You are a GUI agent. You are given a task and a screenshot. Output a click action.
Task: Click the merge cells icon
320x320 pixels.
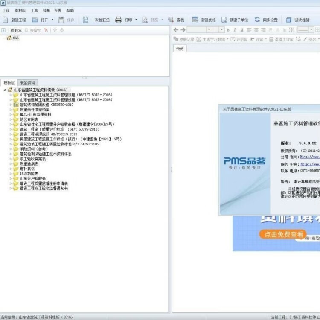click(292, 30)
